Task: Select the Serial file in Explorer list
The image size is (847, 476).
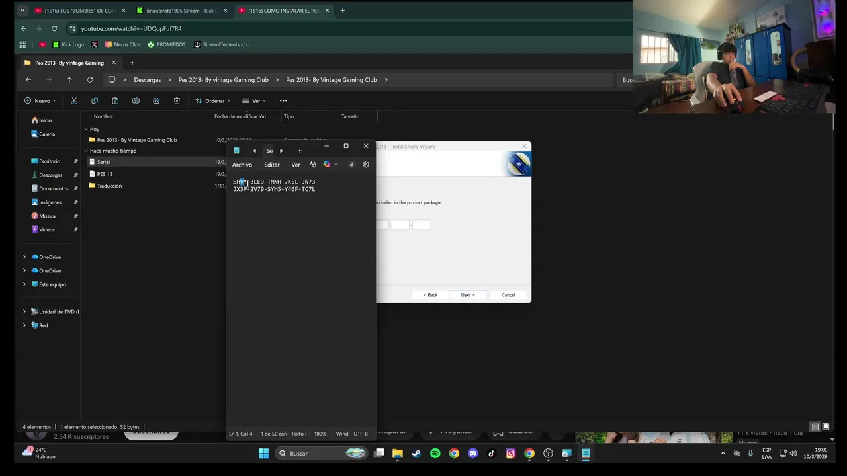Action: click(103, 162)
